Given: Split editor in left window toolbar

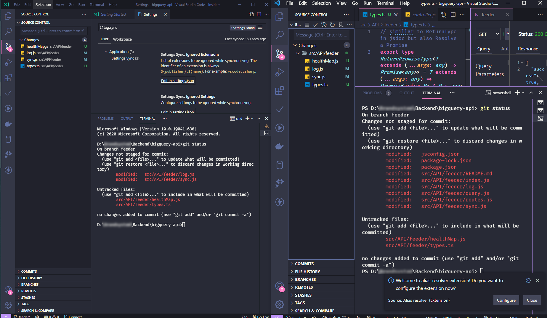Looking at the screenshot, I should coord(259,14).
